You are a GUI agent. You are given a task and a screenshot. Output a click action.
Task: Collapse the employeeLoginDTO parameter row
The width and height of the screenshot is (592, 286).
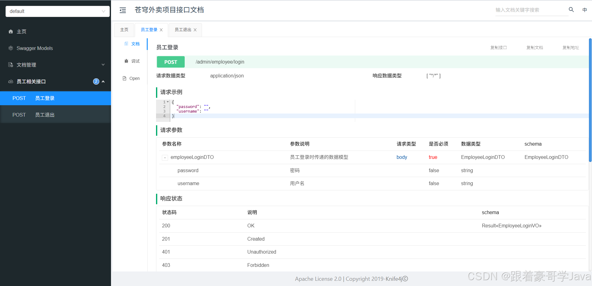[165, 157]
